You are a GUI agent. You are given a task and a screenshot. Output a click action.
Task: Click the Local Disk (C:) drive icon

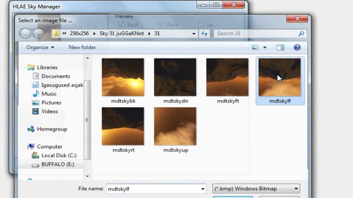point(36,155)
